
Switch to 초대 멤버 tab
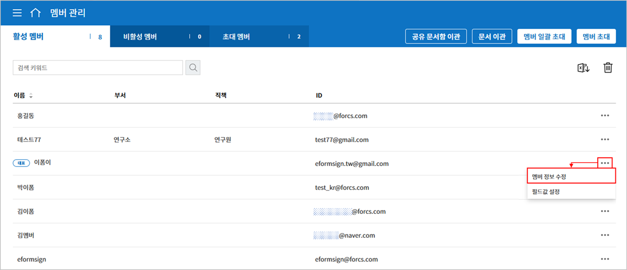tap(259, 37)
